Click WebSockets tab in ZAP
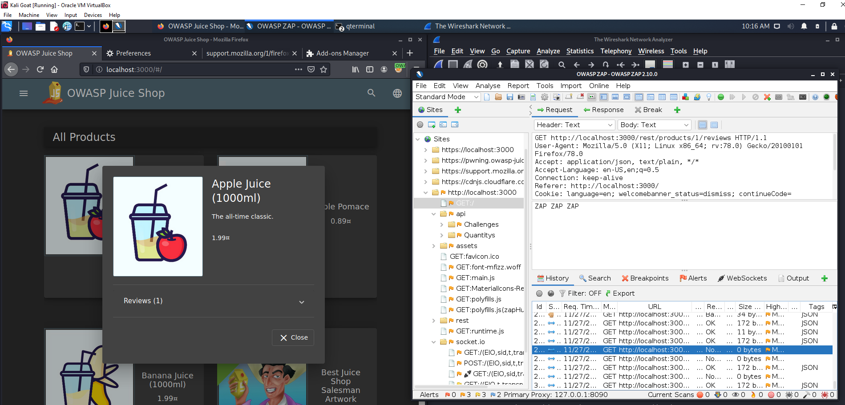 click(742, 278)
